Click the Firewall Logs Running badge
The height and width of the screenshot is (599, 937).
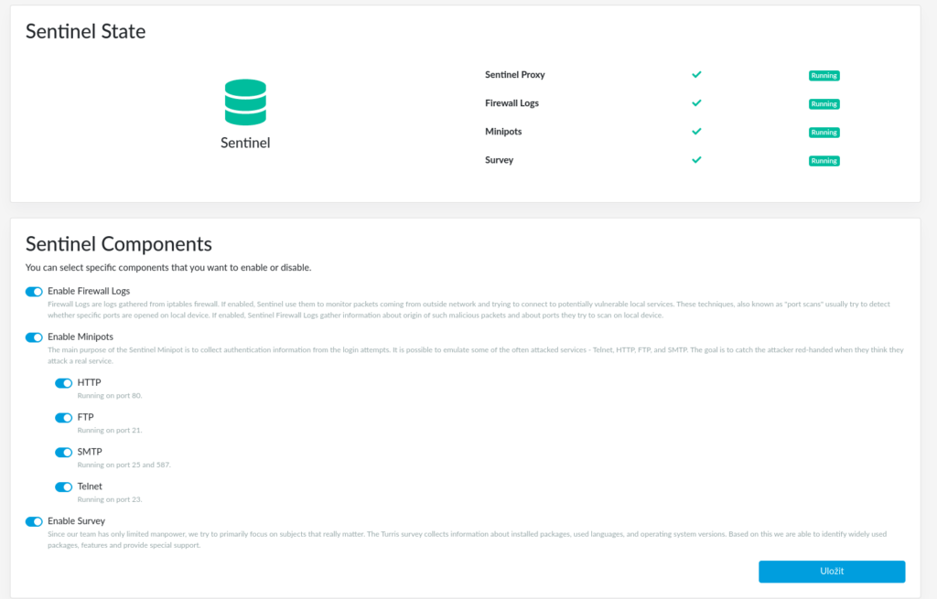(x=824, y=104)
